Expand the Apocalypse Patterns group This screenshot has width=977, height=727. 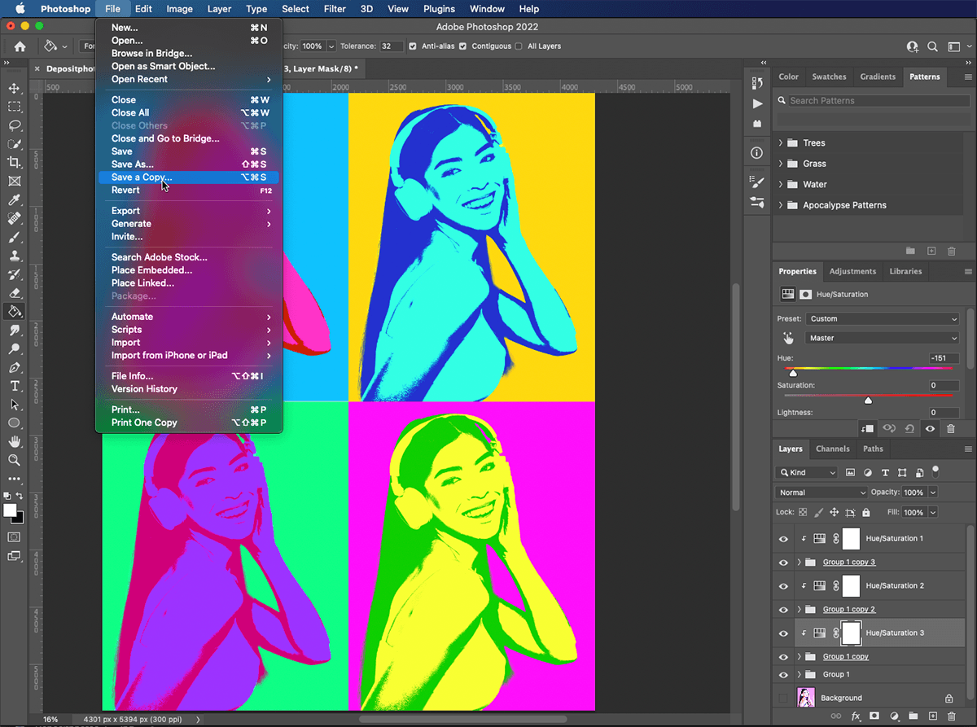coord(779,205)
